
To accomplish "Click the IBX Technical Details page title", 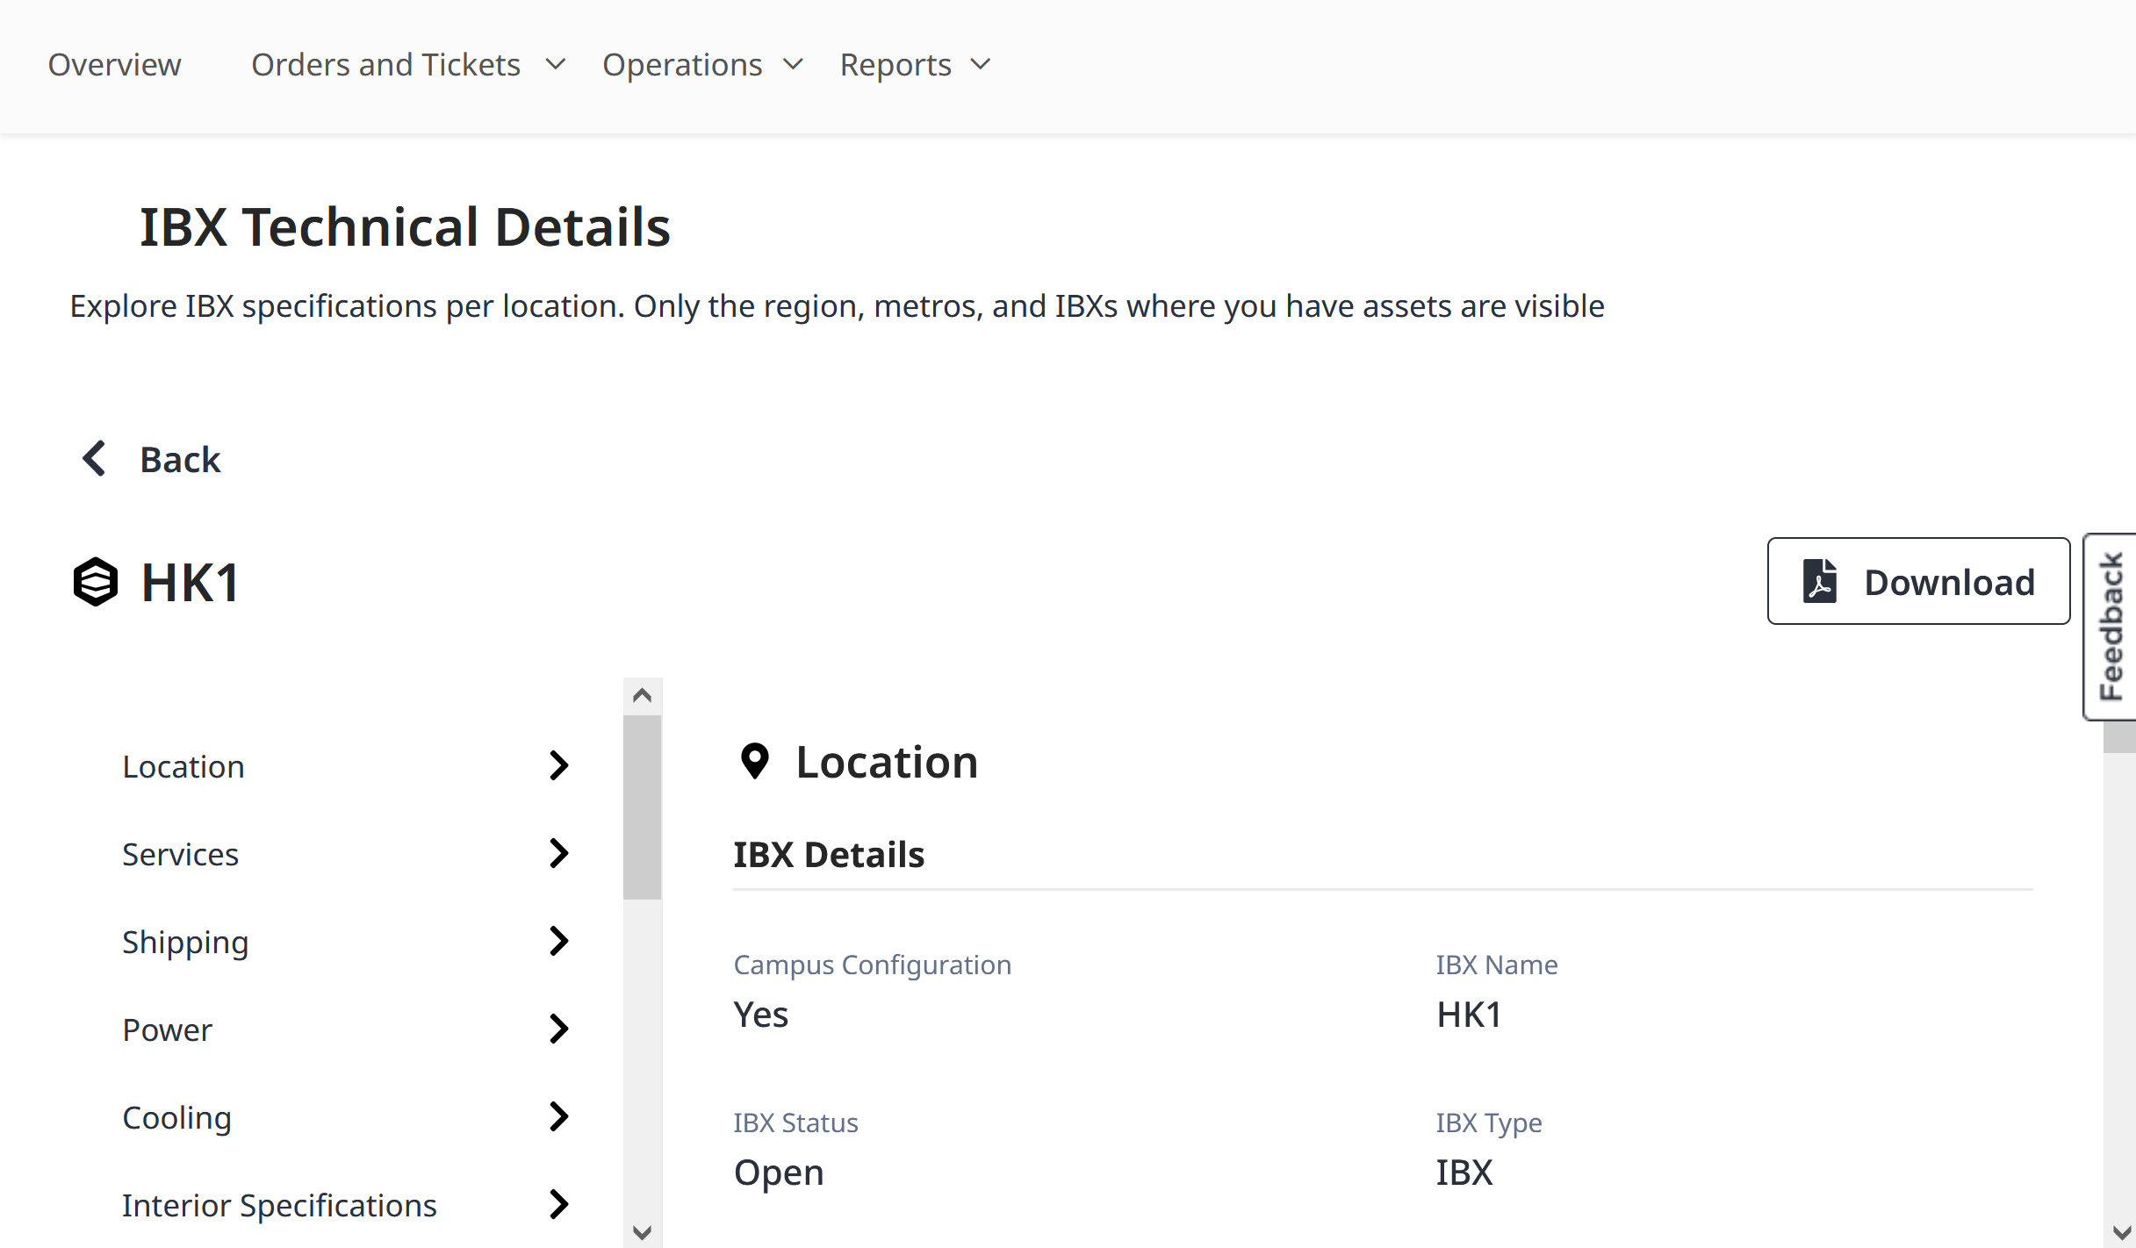I will click(405, 227).
